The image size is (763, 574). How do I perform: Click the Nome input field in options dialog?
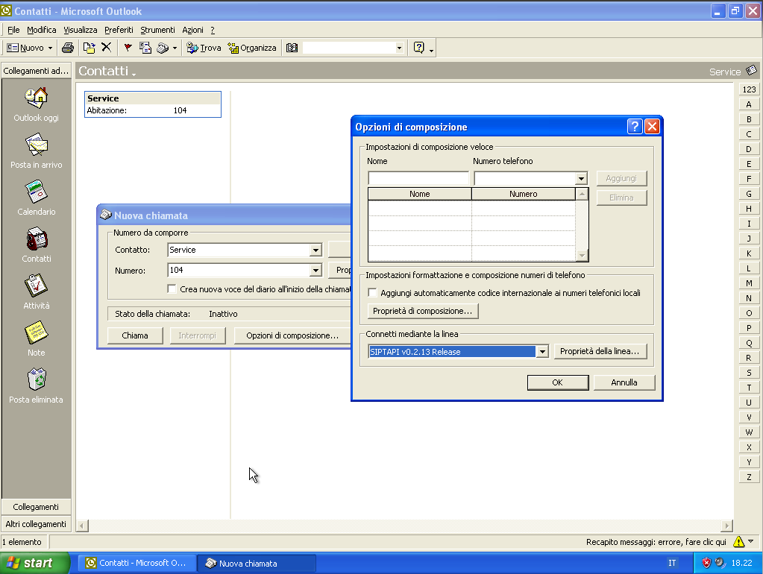click(418, 178)
